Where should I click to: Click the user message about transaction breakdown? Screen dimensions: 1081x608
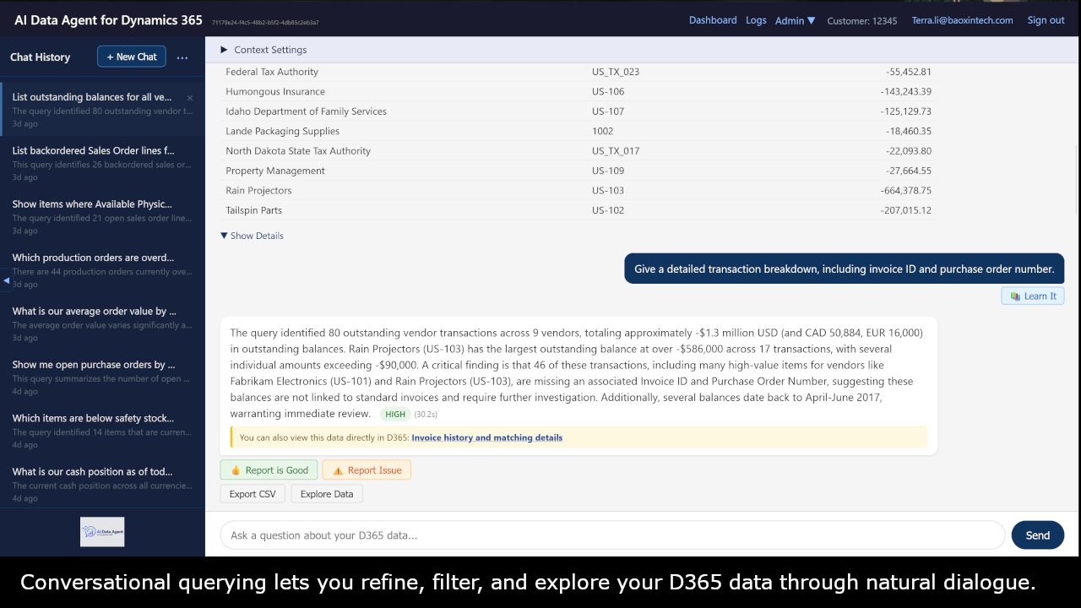click(845, 269)
